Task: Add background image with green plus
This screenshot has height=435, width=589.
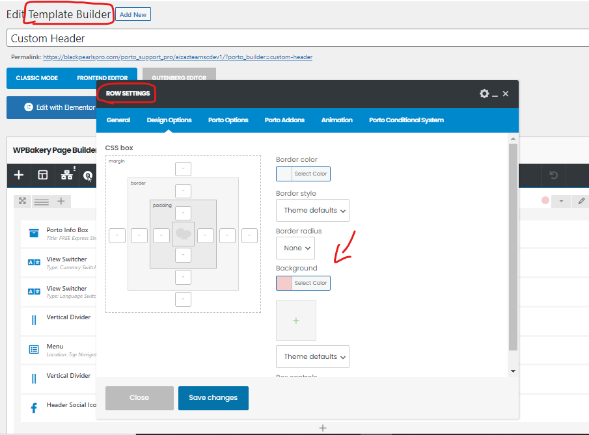Action: coord(296,321)
